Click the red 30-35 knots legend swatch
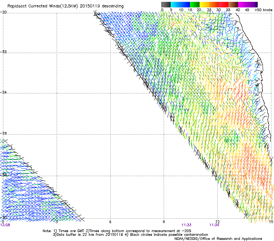The width and height of the screenshot is (274, 241). [x=224, y=4]
